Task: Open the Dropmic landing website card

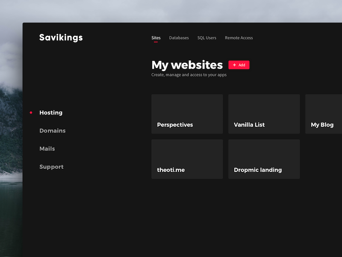Action: tap(264, 159)
